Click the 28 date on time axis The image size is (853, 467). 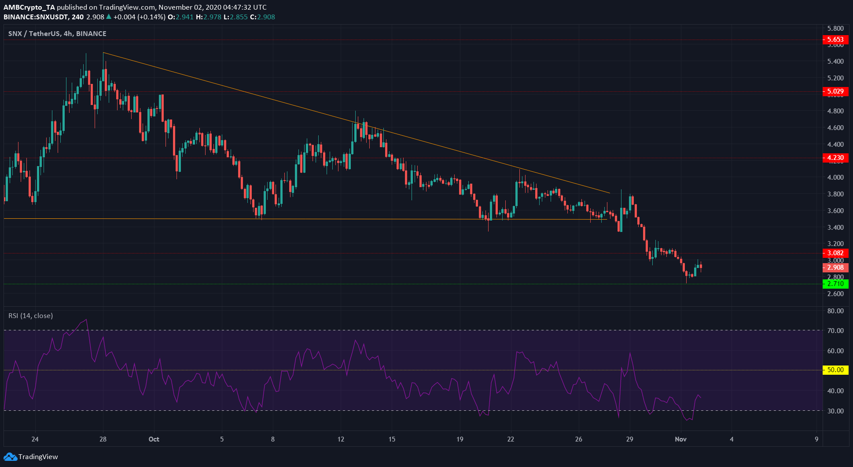[103, 439]
